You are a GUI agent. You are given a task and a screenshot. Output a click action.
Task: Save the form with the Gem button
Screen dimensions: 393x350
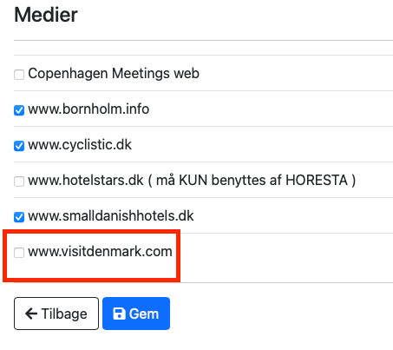(x=136, y=314)
